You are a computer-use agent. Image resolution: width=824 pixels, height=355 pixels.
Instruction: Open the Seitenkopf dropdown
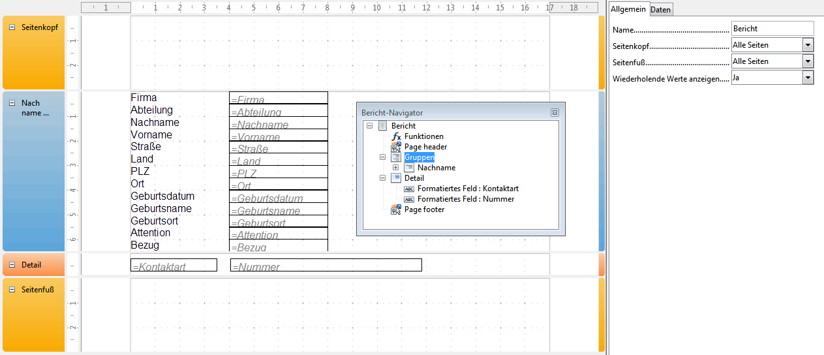(808, 45)
